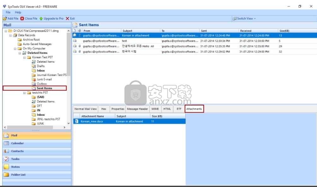The image size is (317, 187).
Task: Switch to the HTML tab
Action: pyautogui.click(x=167, y=109)
